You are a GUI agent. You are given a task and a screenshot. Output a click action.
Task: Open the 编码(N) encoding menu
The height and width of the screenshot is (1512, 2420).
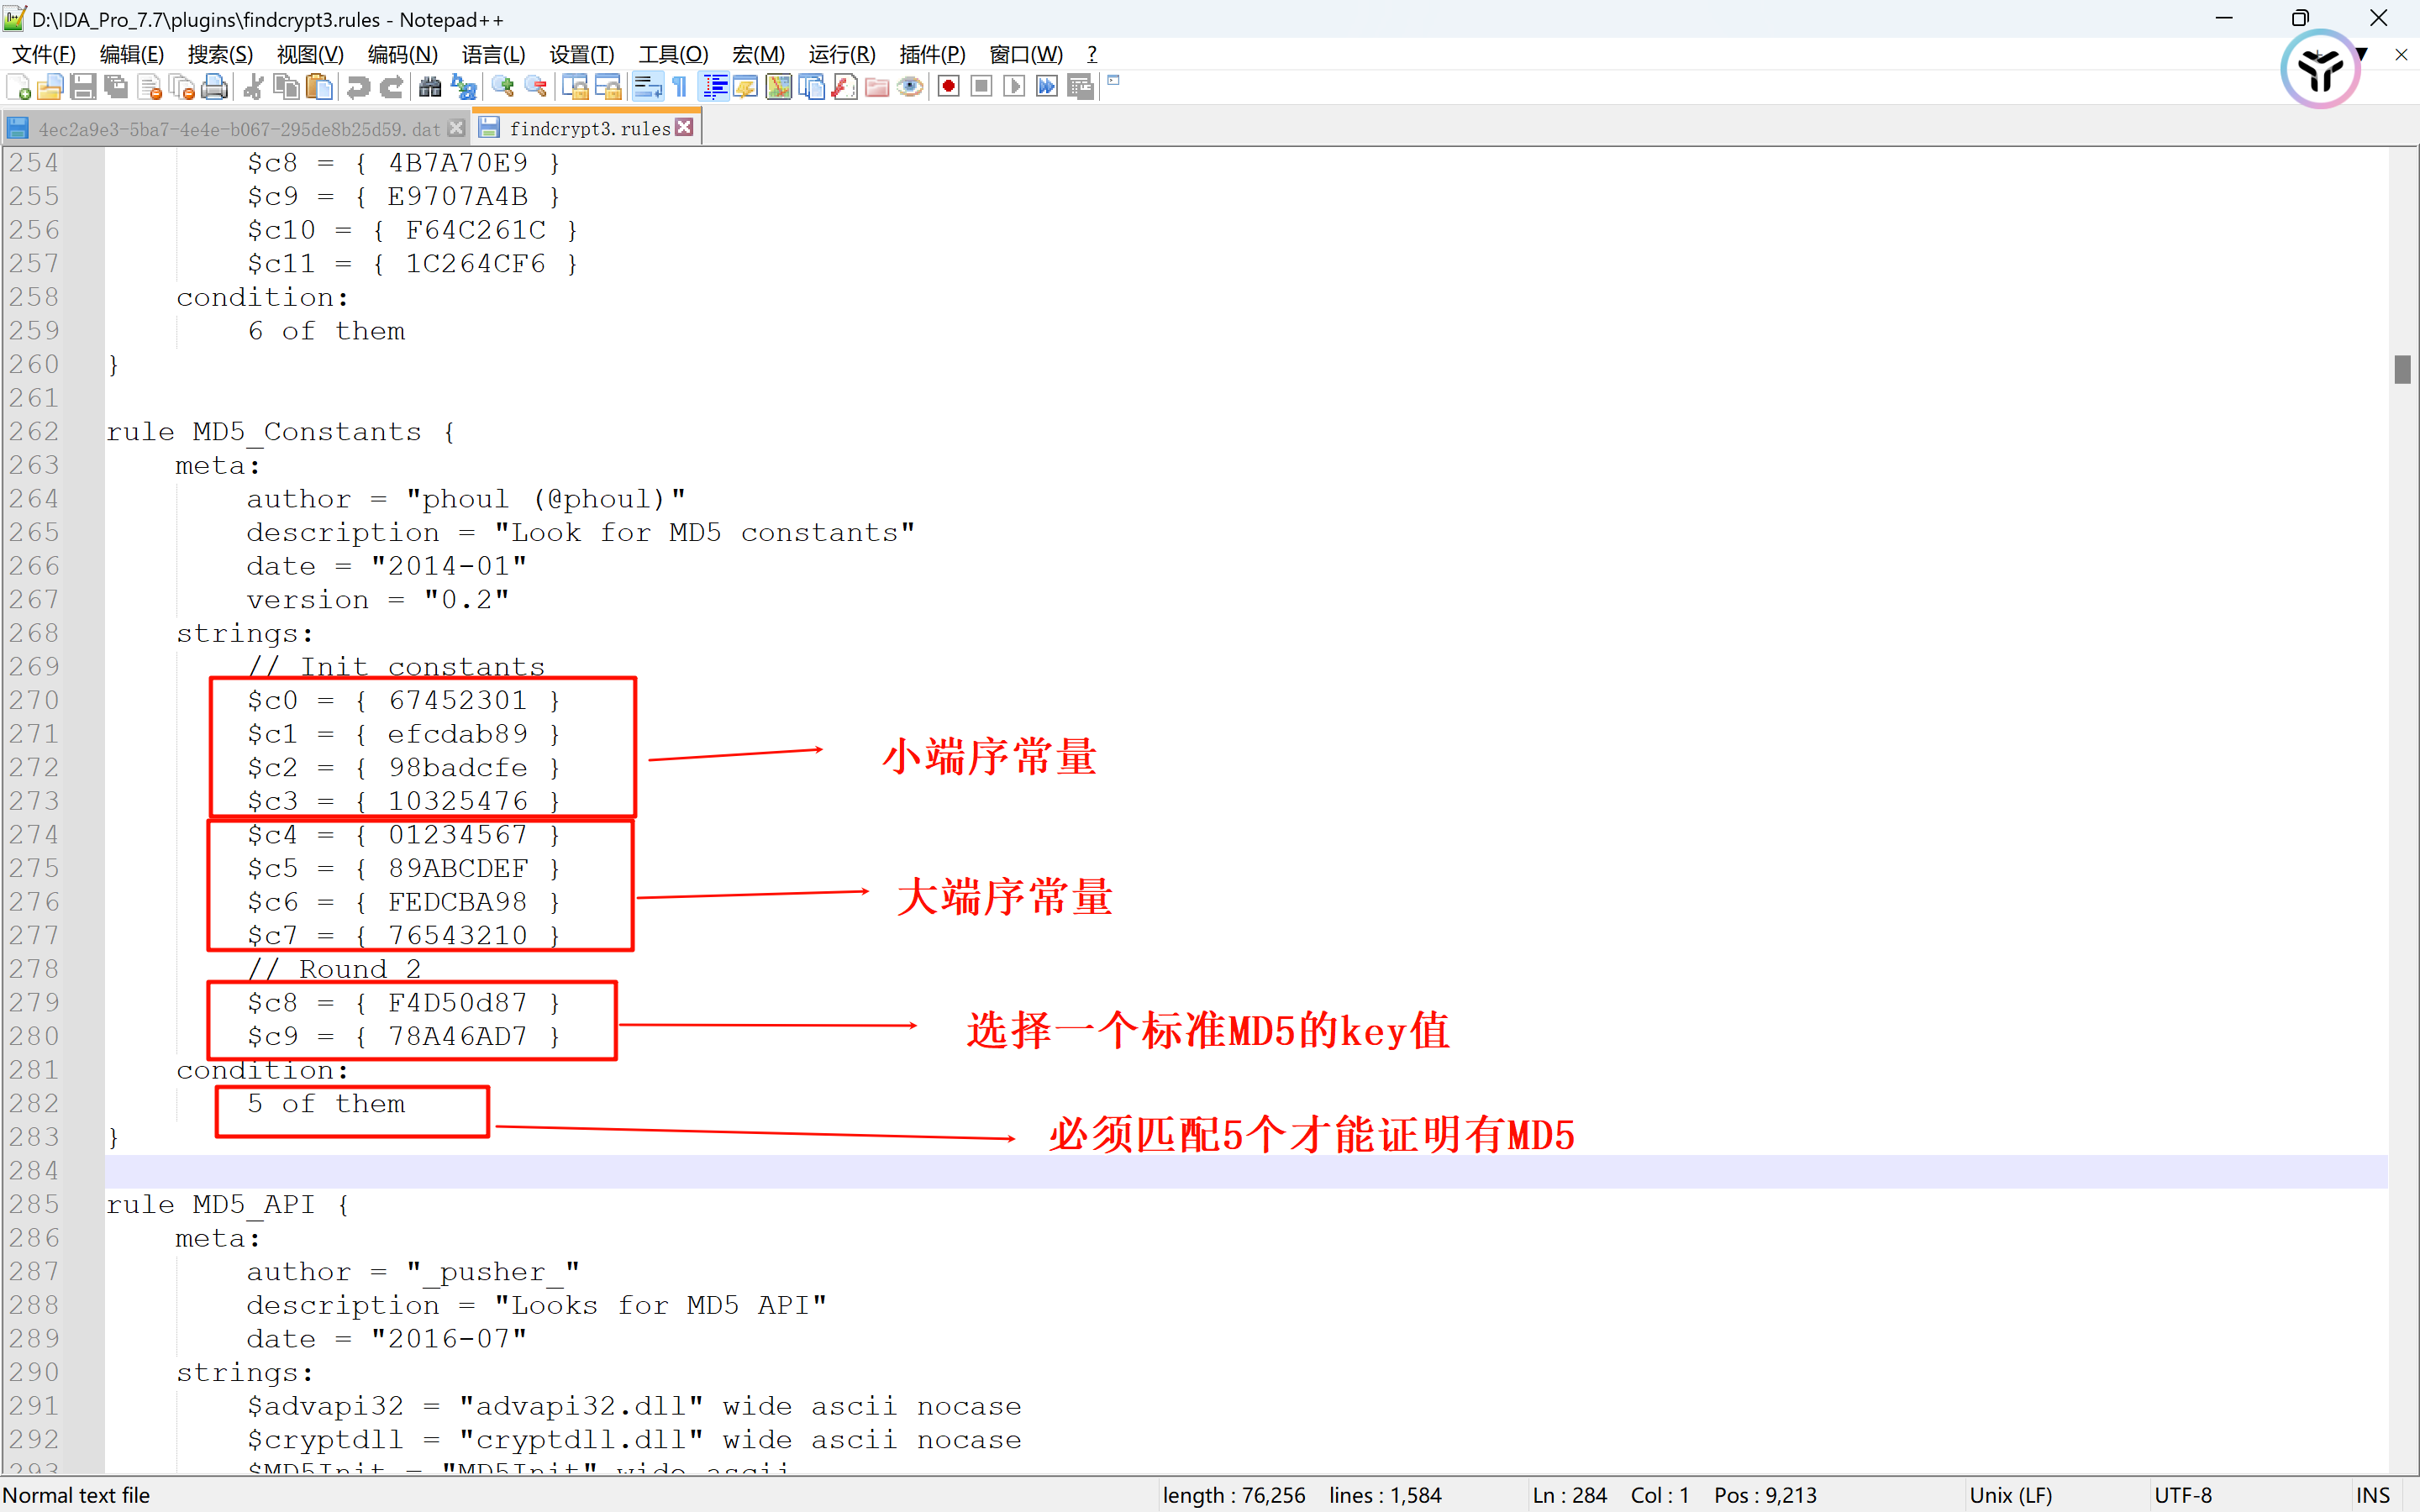point(402,54)
